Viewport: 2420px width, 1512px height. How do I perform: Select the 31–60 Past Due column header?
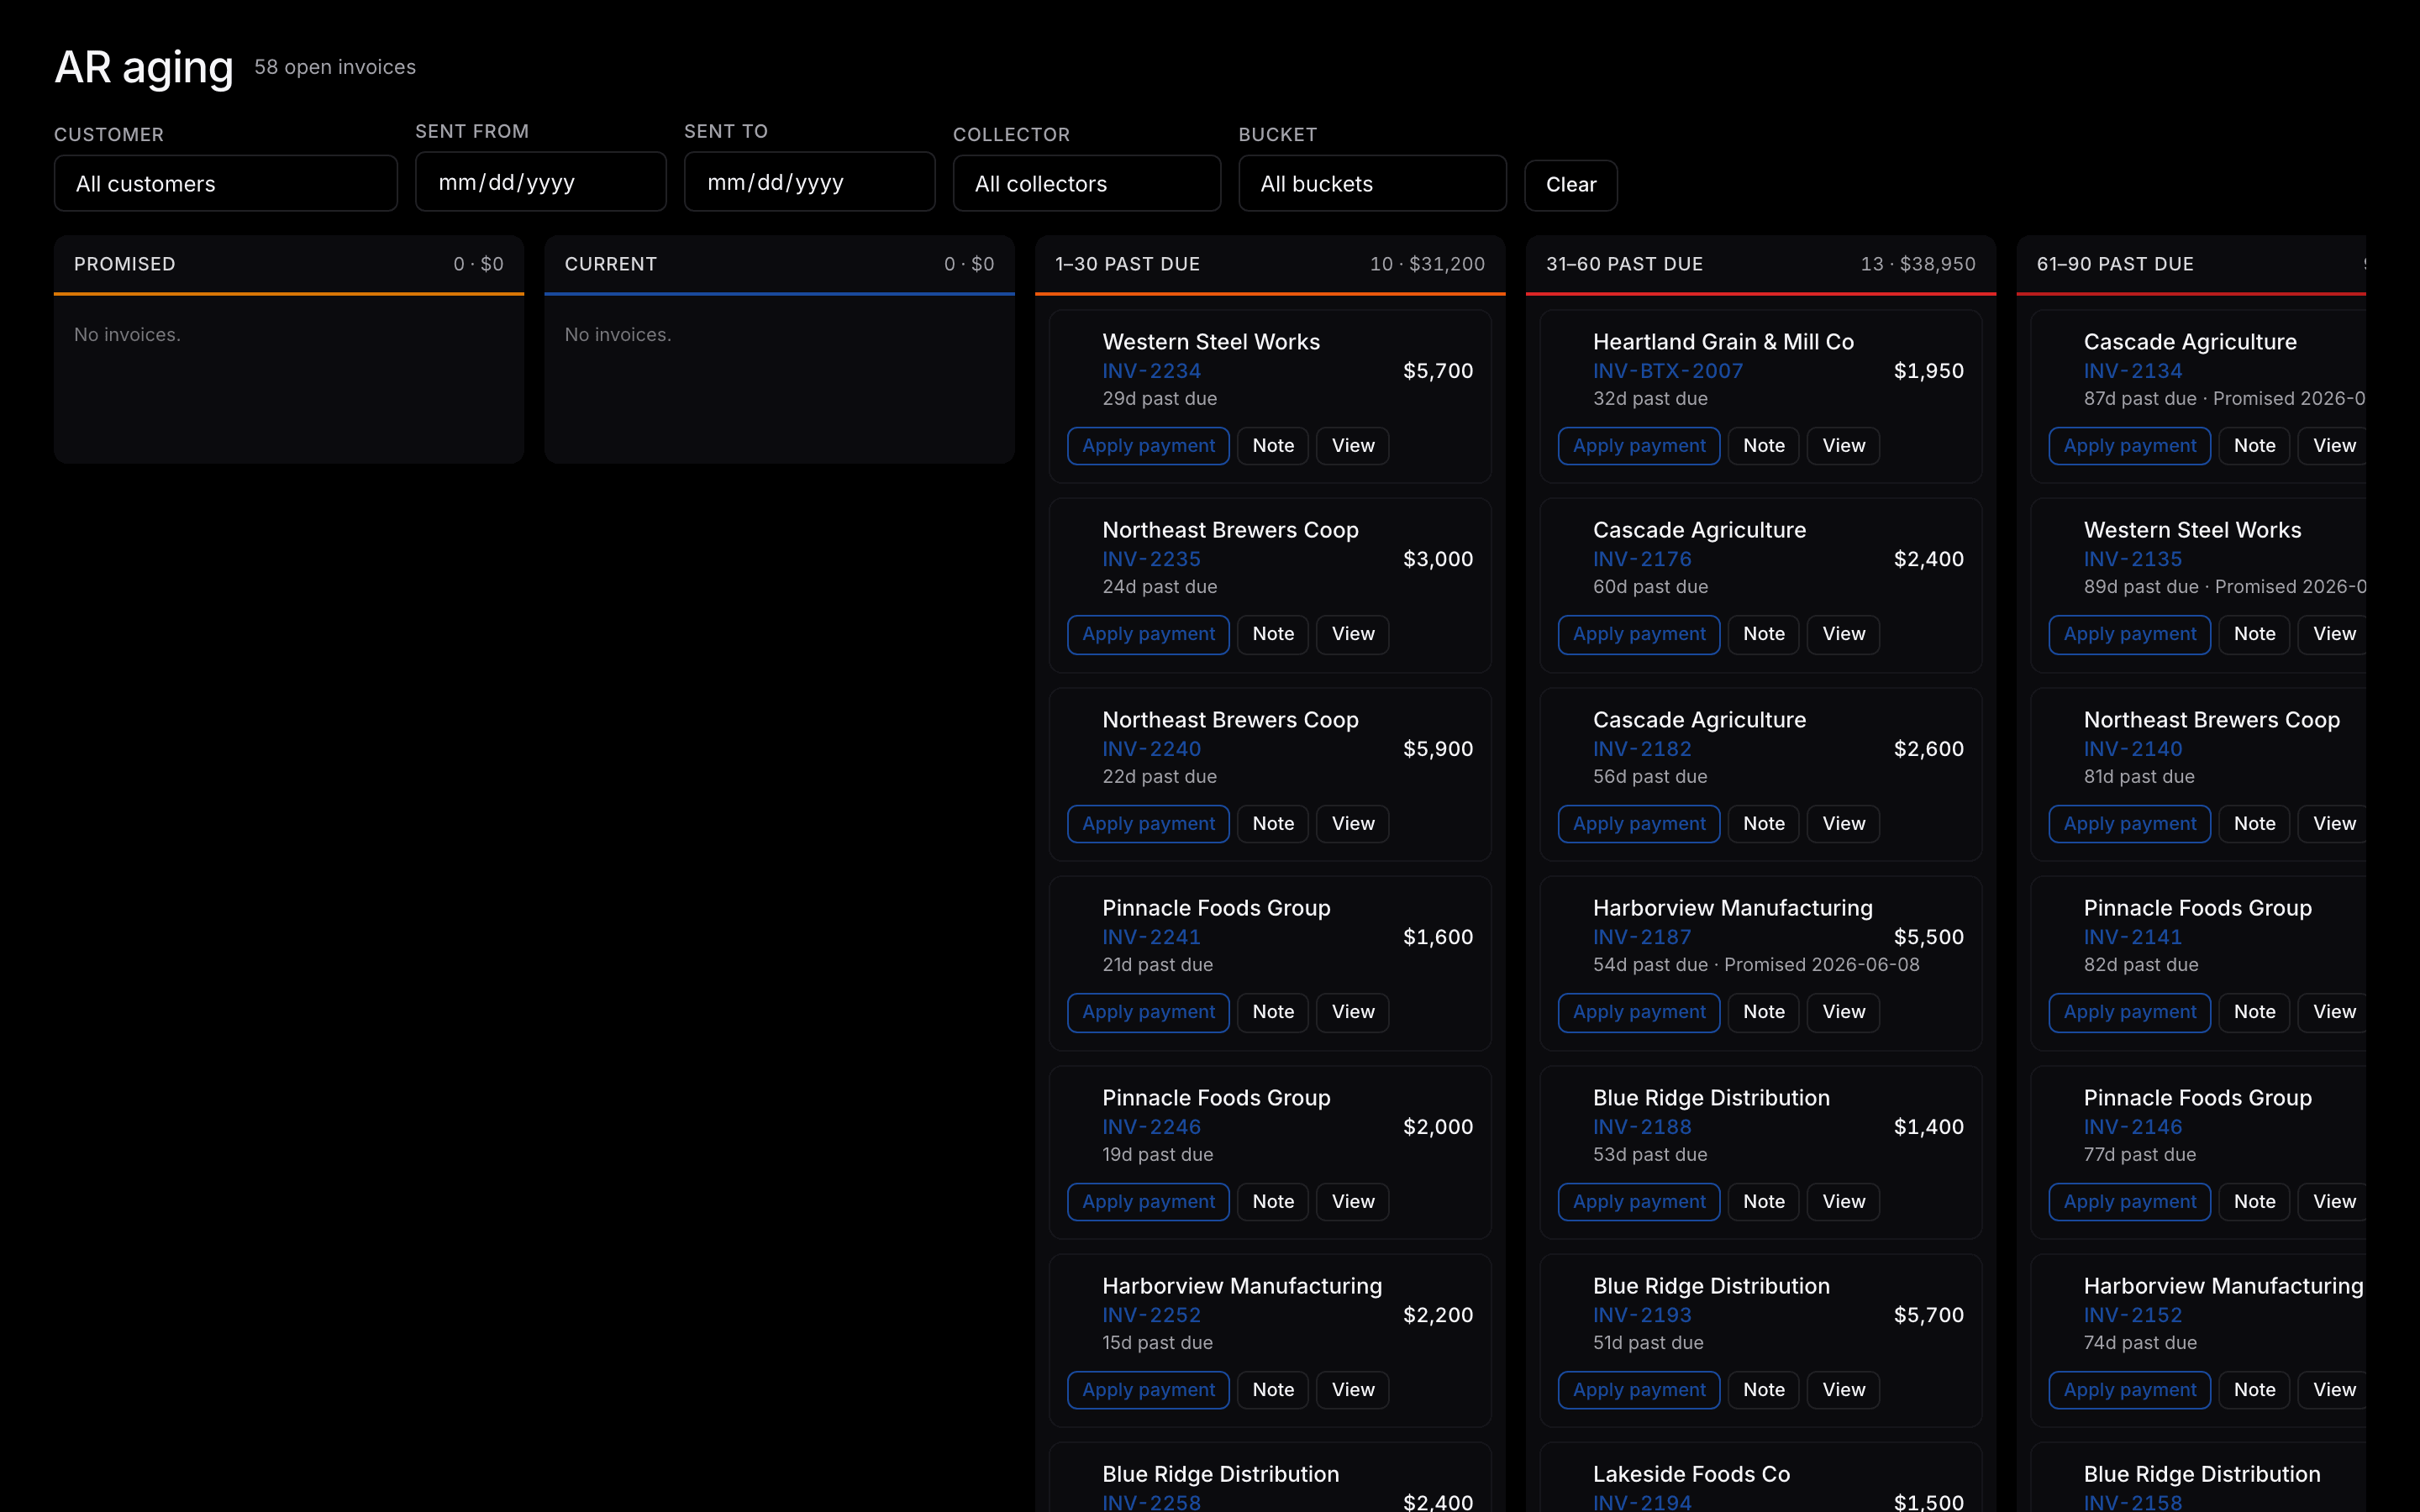[1760, 265]
